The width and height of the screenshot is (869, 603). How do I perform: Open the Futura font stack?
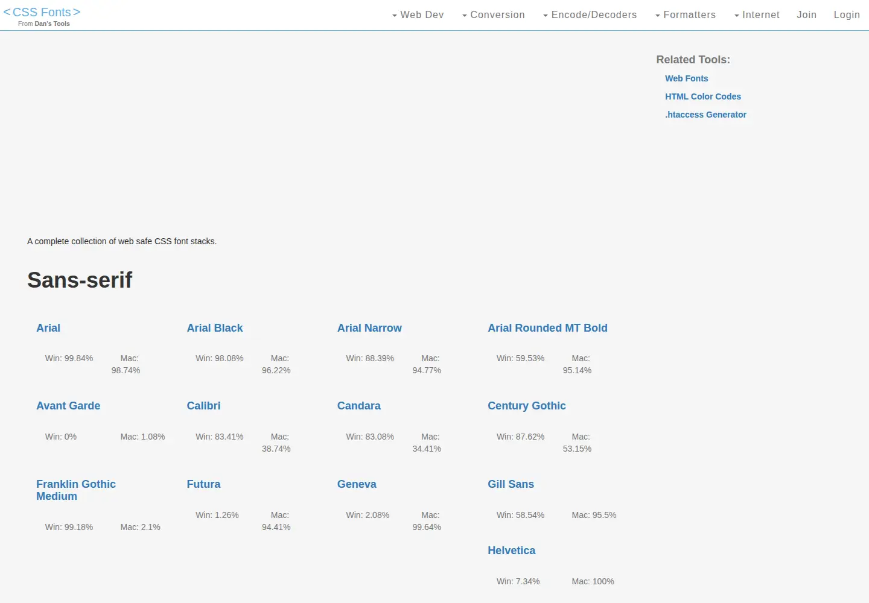tap(203, 484)
